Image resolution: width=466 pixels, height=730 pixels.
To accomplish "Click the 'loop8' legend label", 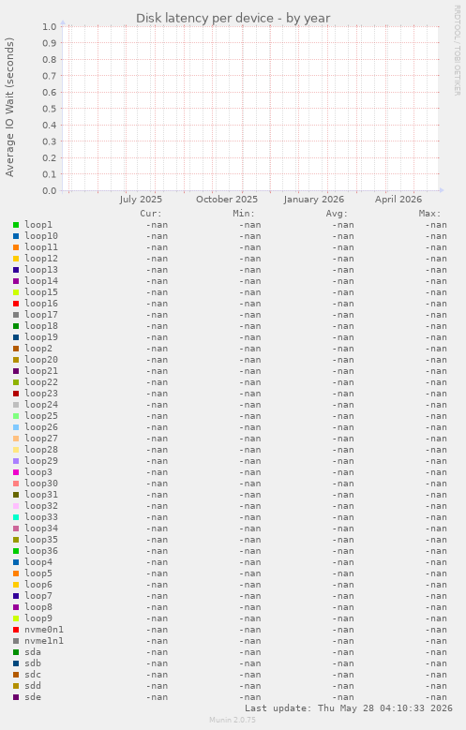I will [38, 607].
